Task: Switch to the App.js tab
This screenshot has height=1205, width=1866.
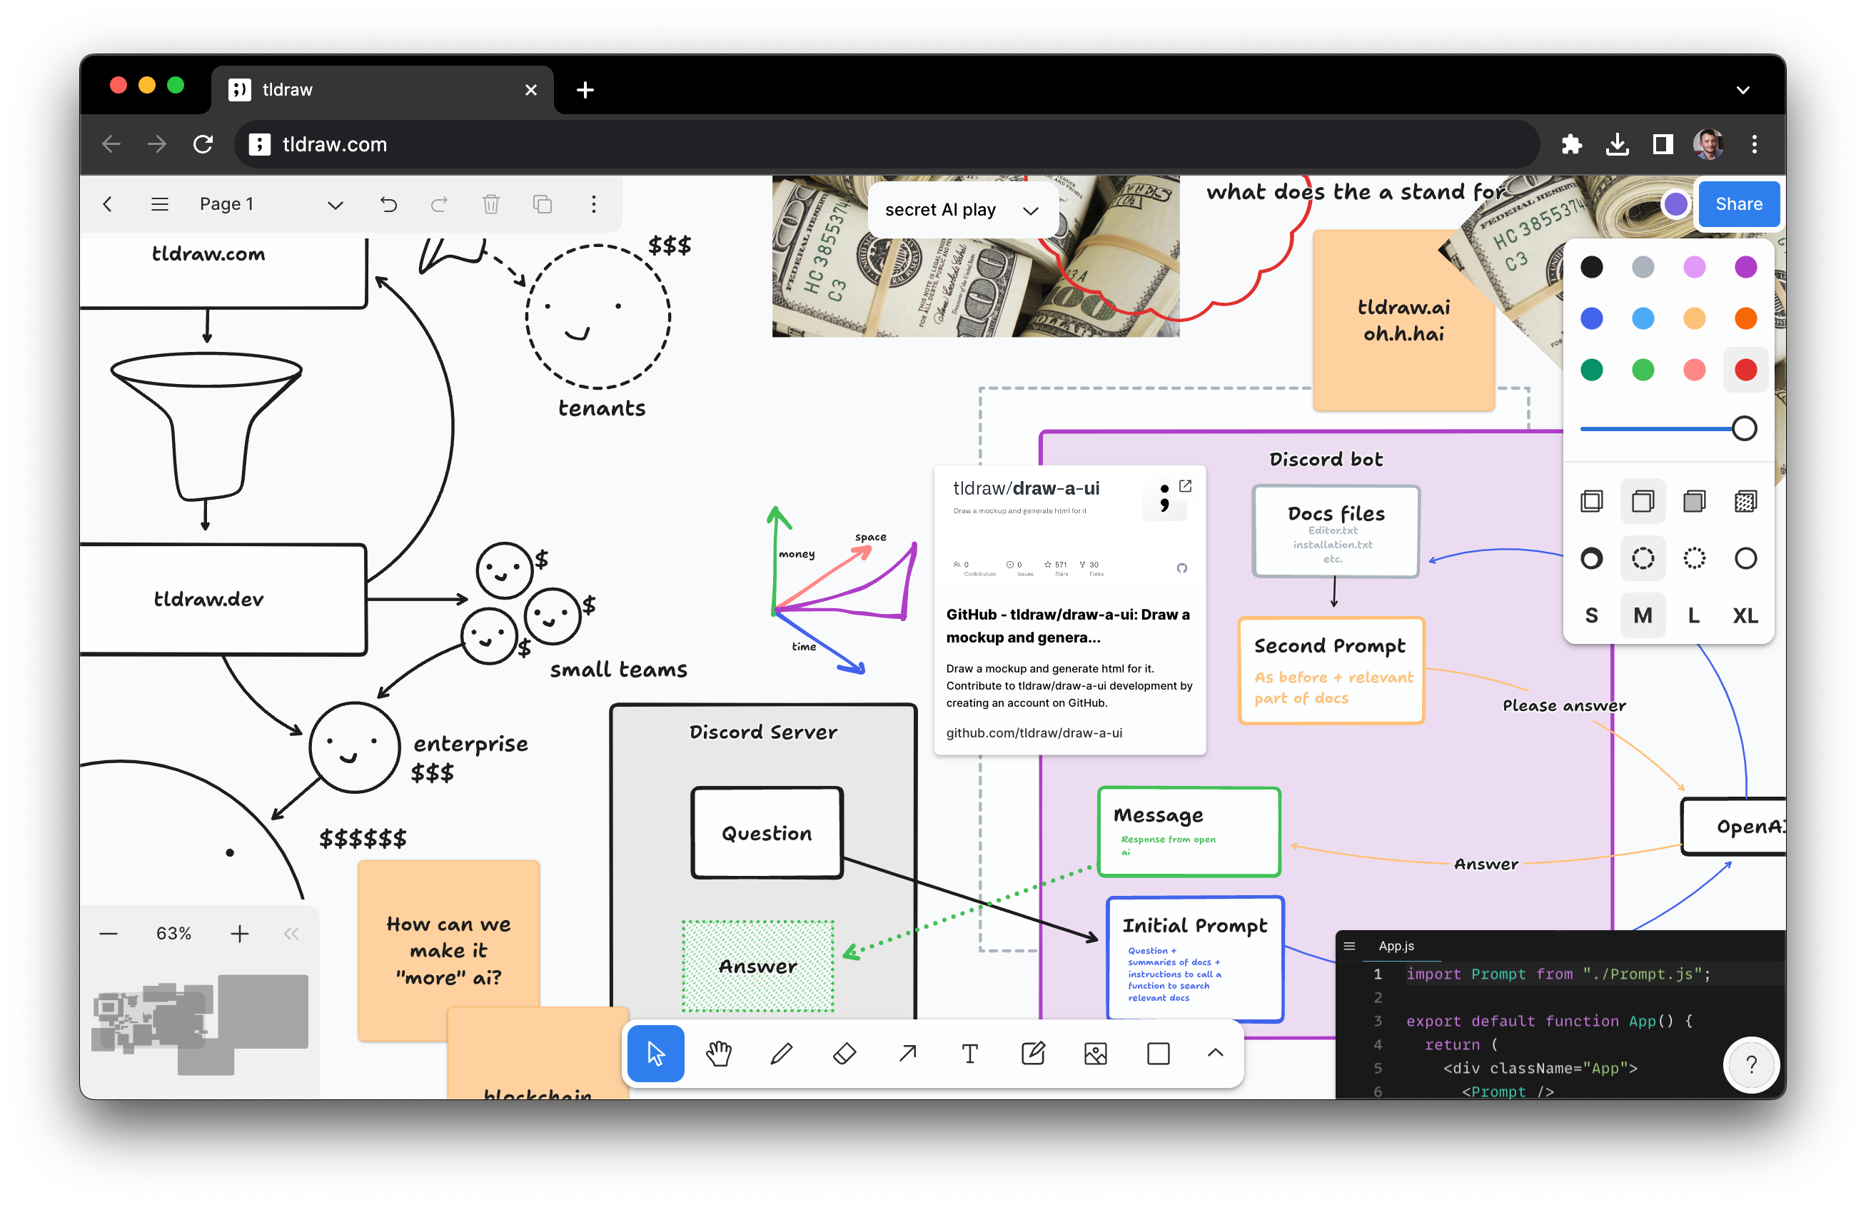Action: pos(1396,945)
